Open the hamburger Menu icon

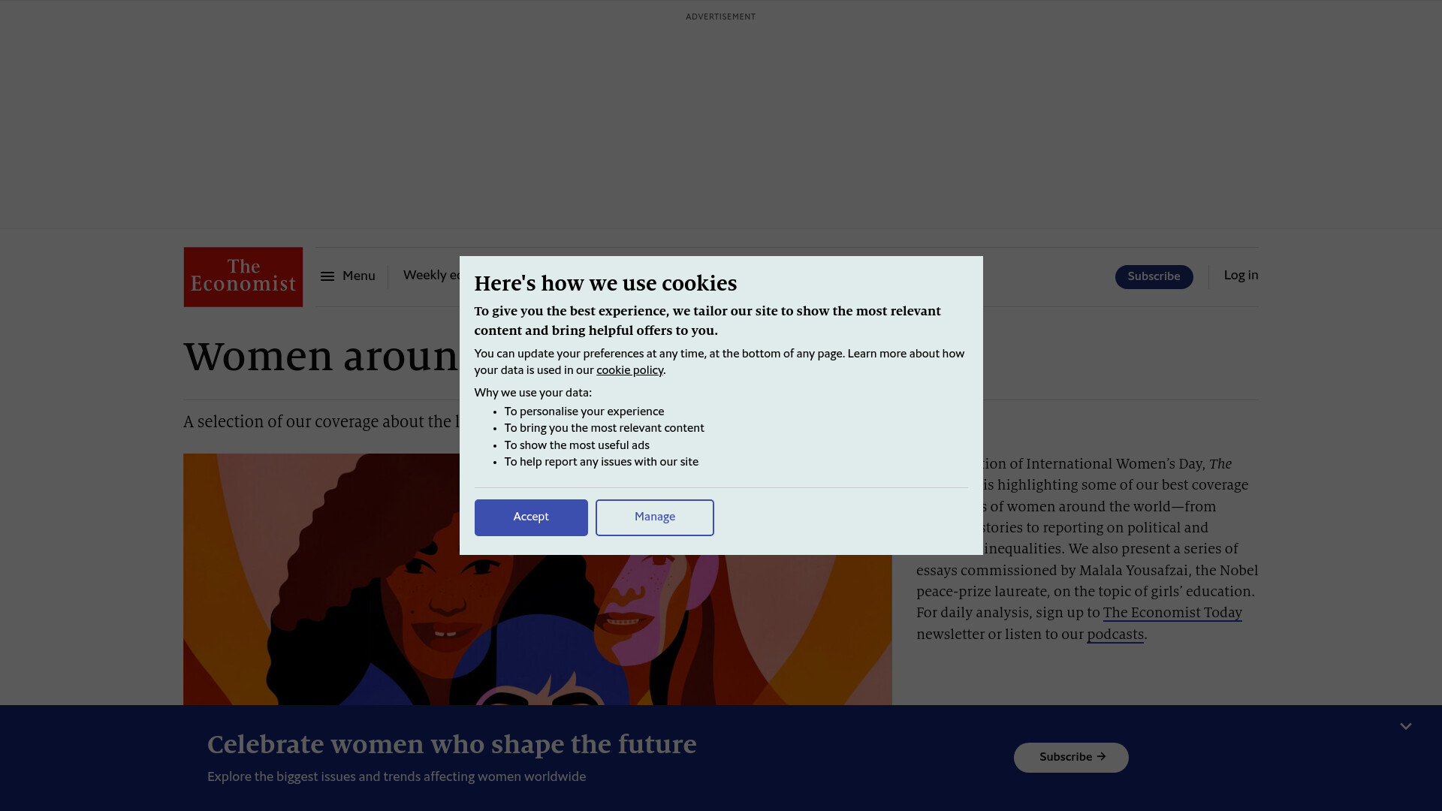(x=327, y=276)
